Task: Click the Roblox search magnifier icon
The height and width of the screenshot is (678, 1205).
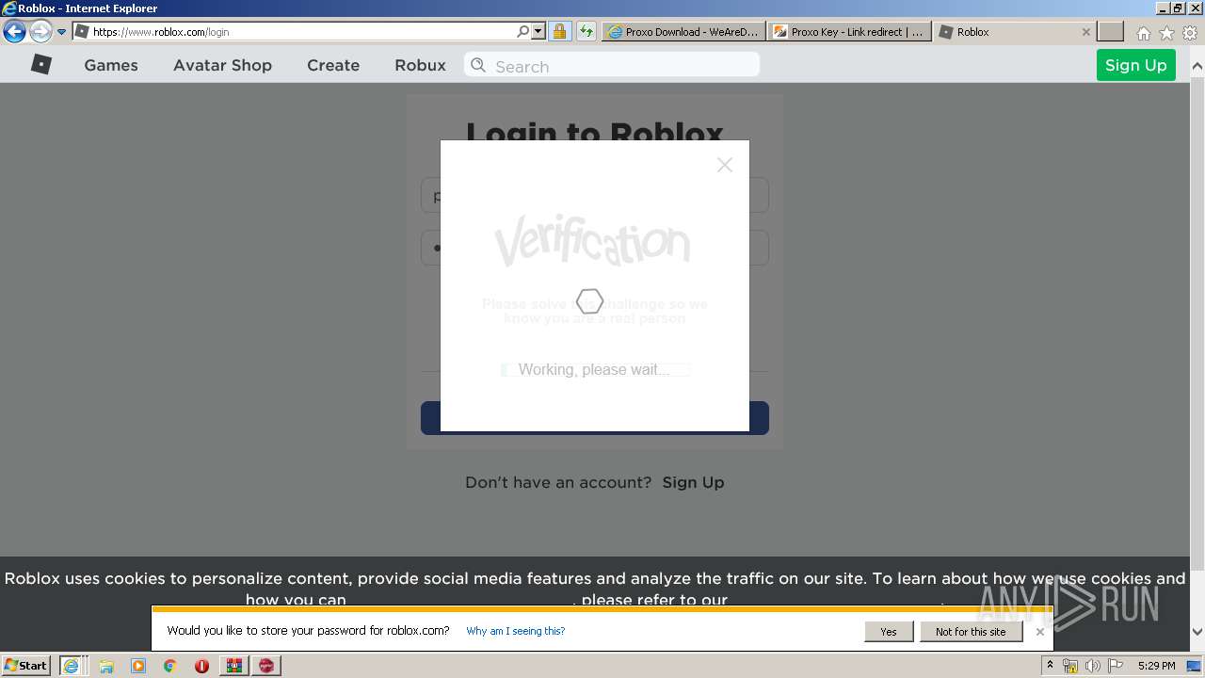Action: 478,65
